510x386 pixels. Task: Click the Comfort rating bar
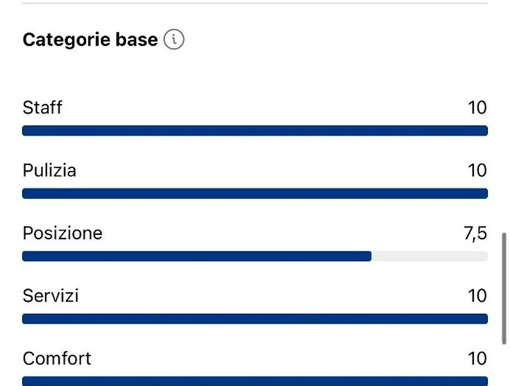point(255,381)
